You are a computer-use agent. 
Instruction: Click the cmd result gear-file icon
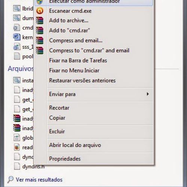(17, 28)
